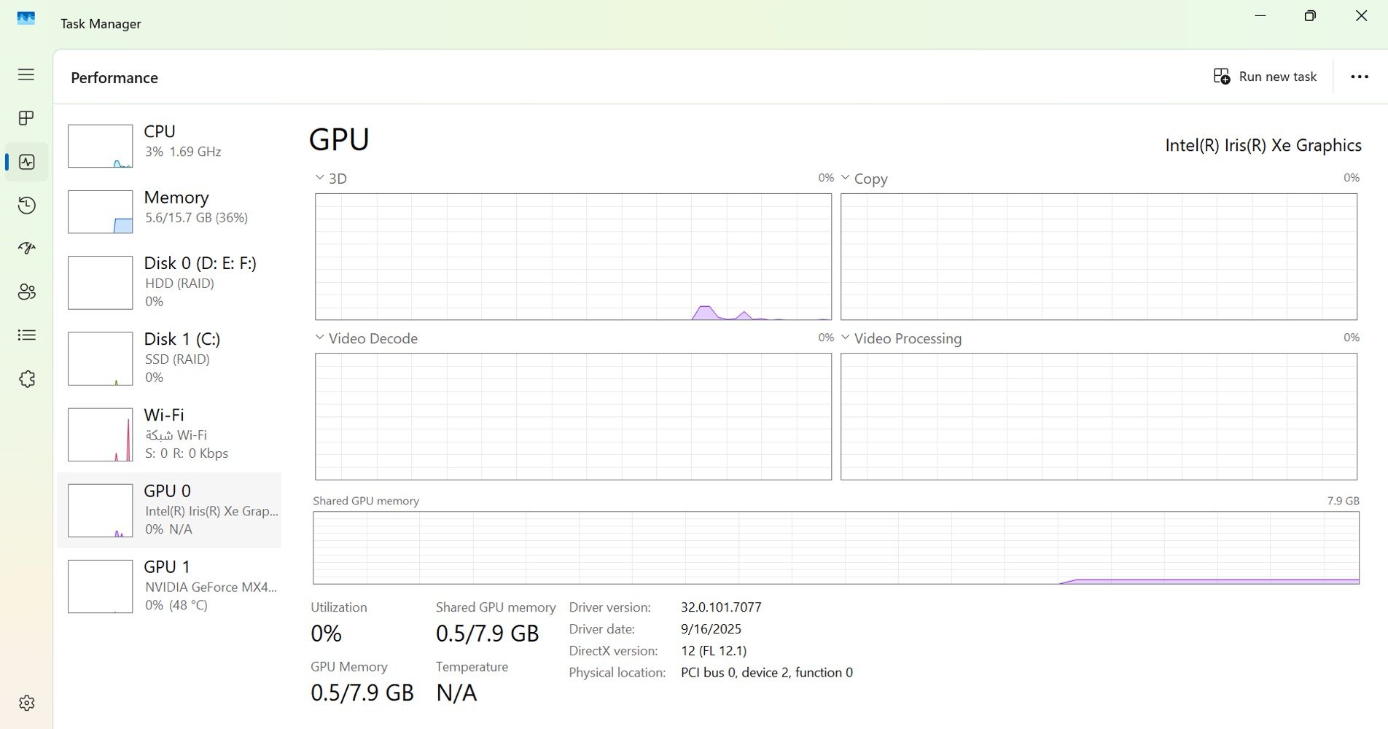Click the driver version 32.0.101.7077
Viewport: 1388px width, 729px height.
pyautogui.click(x=721, y=607)
